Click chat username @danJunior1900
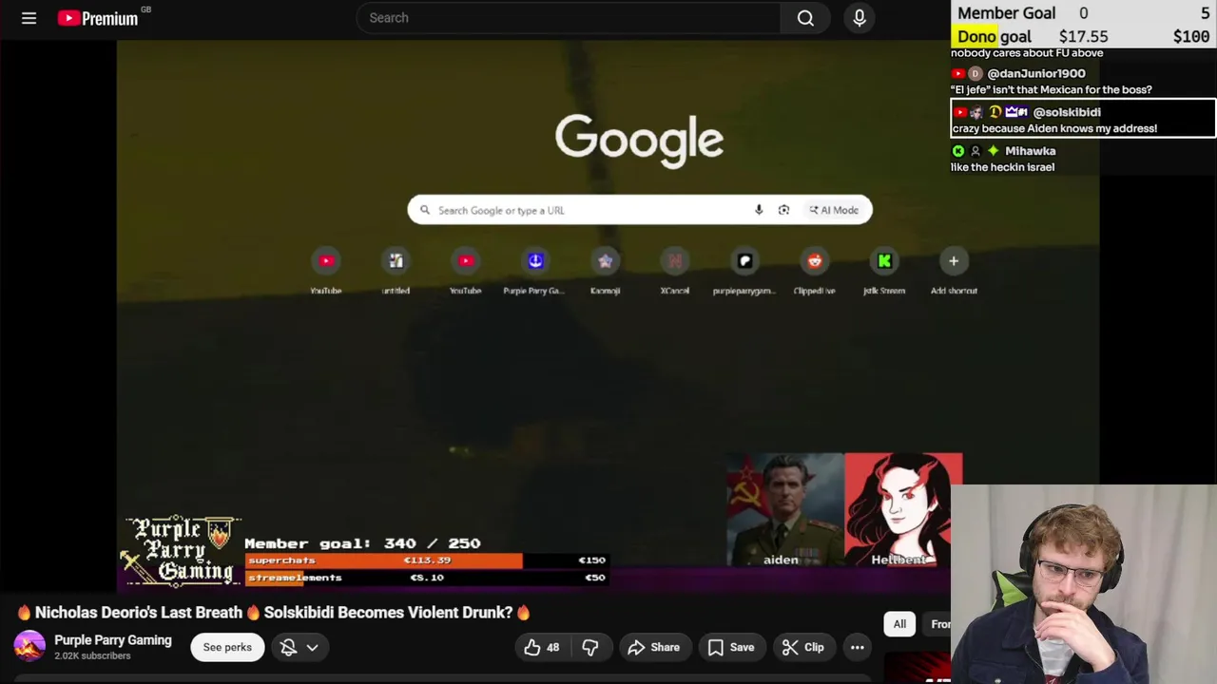This screenshot has width=1217, height=684. (1036, 73)
